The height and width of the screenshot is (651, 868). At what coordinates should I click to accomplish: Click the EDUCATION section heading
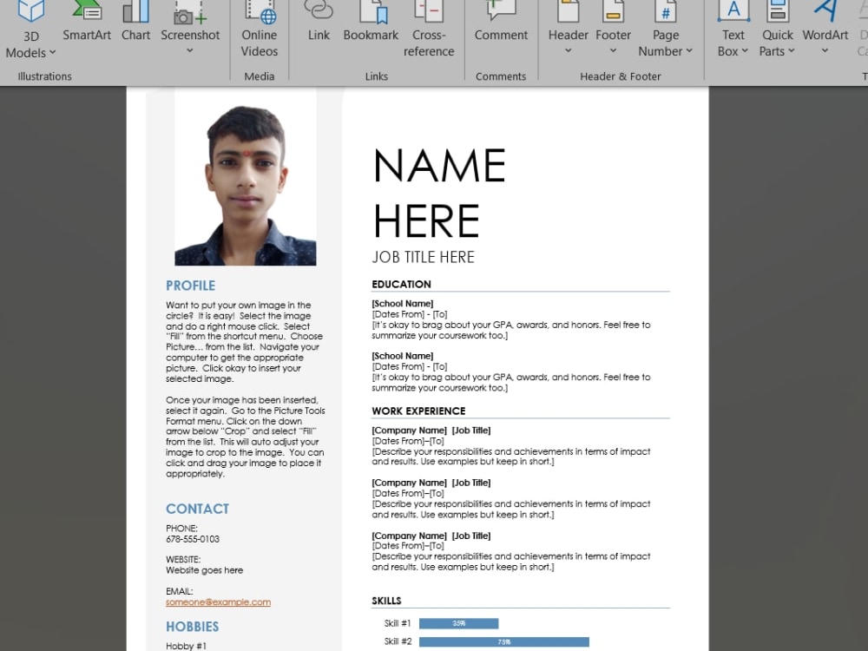click(x=401, y=284)
